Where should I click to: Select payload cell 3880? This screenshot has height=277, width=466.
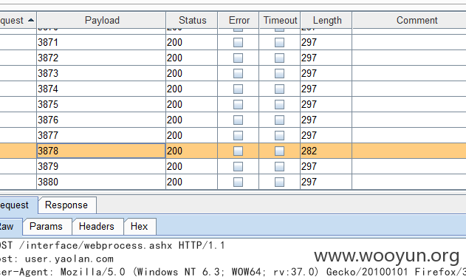(x=101, y=182)
